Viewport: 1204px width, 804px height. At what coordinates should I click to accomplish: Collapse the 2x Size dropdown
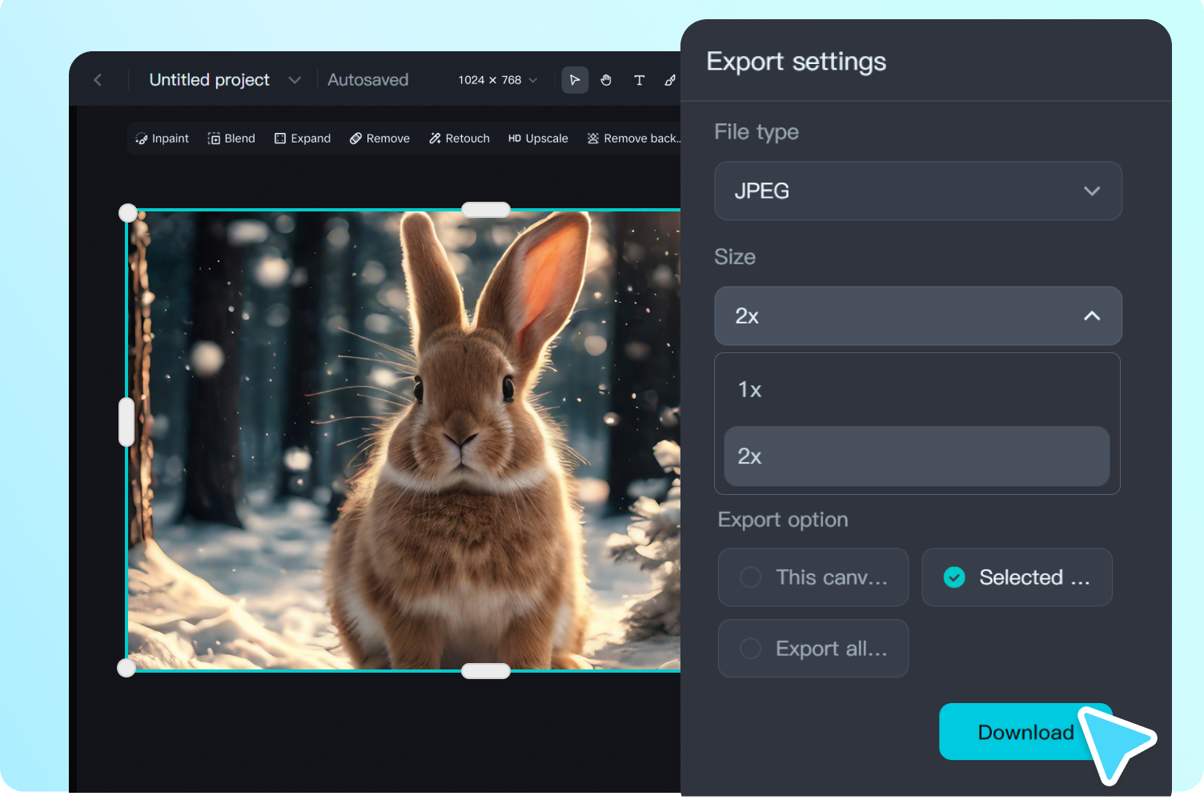(x=917, y=316)
